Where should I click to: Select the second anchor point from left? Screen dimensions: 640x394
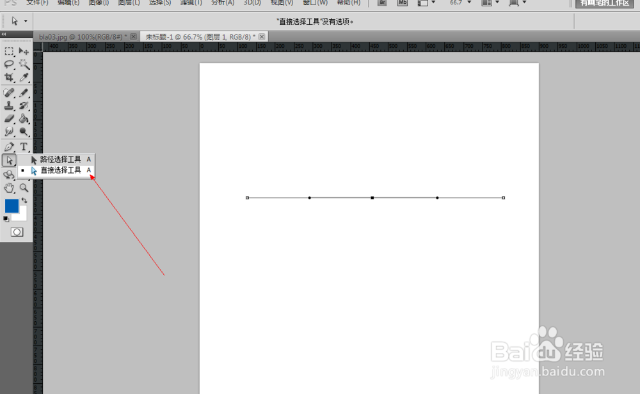309,197
